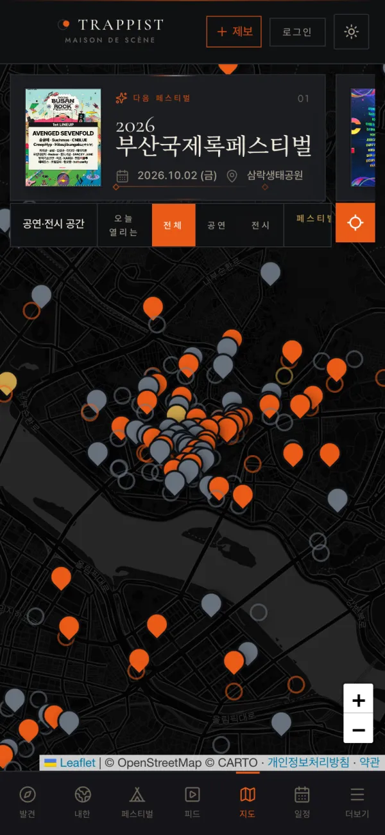The image size is (385, 835).
Task: Click the 삼락생태공원 venue text
Action: 275,175
